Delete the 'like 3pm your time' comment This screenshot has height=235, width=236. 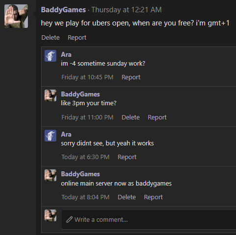click(x=131, y=117)
